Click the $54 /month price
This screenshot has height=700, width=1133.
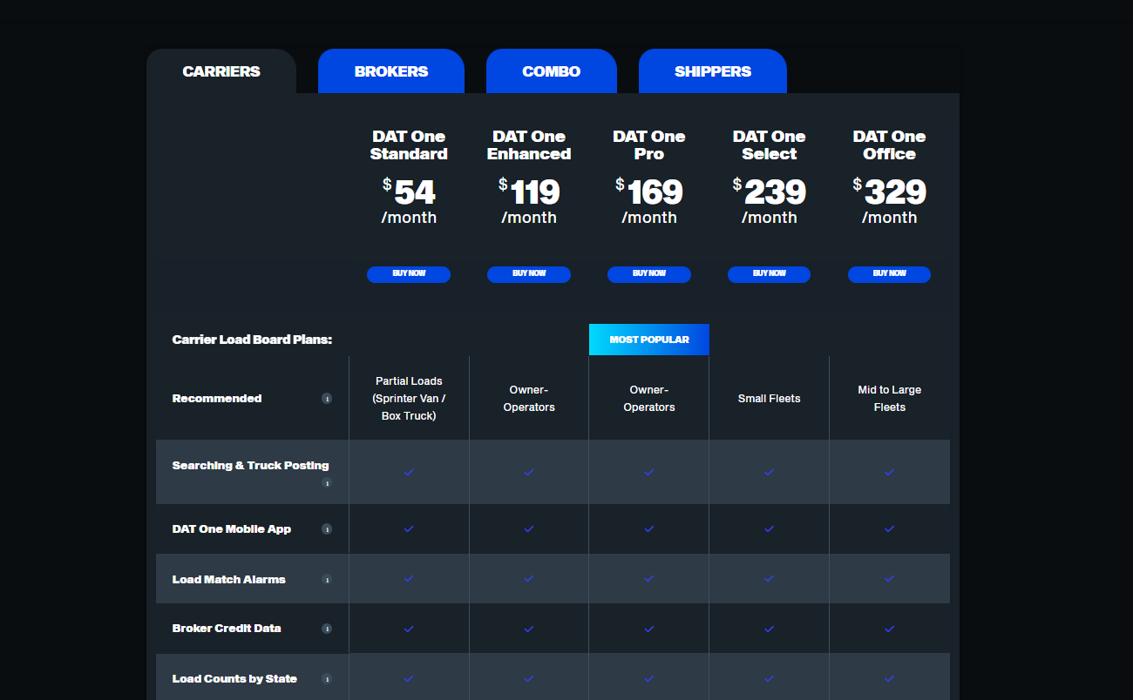click(x=409, y=201)
